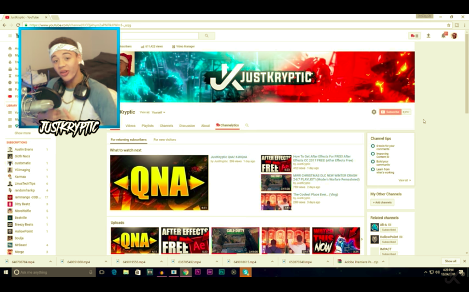This screenshot has height=292, width=469.
Task: Click the YouTube search magnifier button
Action: tap(206, 36)
